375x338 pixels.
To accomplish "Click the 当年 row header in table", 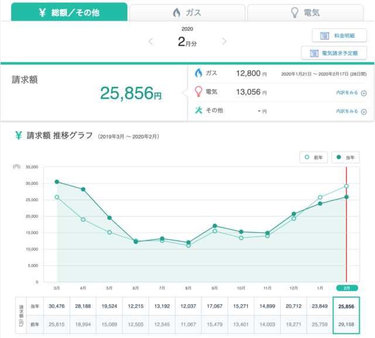I will (35, 306).
